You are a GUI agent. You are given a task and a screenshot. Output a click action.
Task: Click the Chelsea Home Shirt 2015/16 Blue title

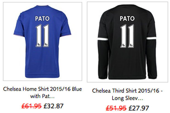[x=42, y=92]
